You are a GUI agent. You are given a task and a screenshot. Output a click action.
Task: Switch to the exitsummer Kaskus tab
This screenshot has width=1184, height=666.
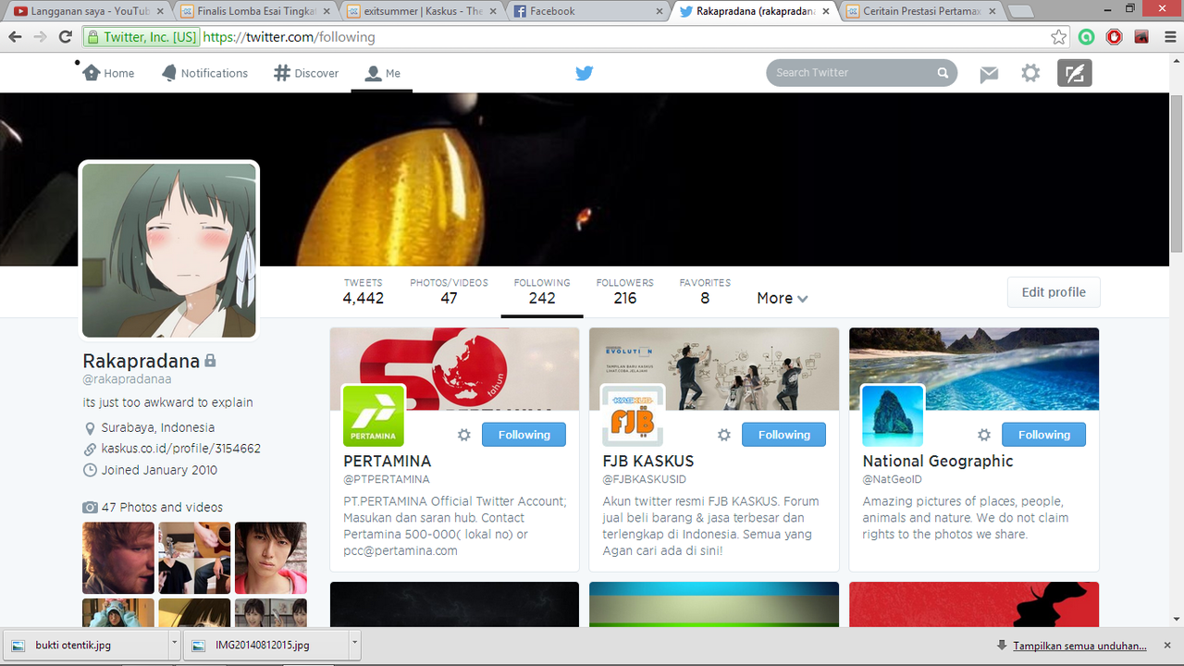pos(421,11)
